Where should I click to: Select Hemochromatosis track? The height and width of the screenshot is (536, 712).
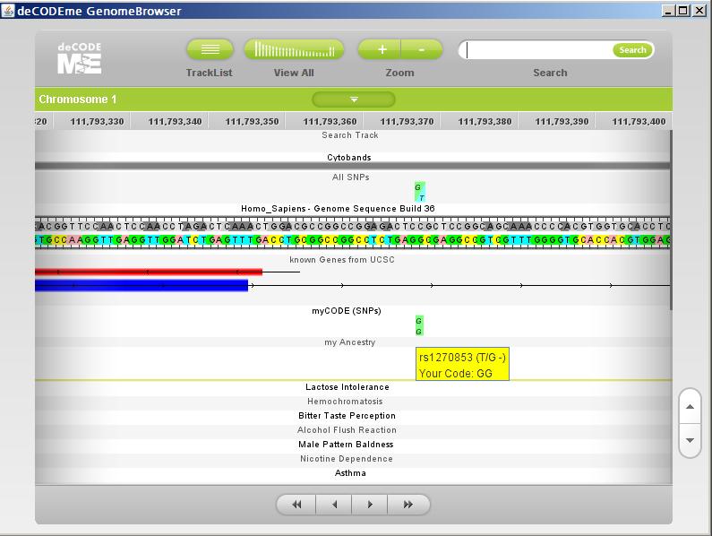345,402
